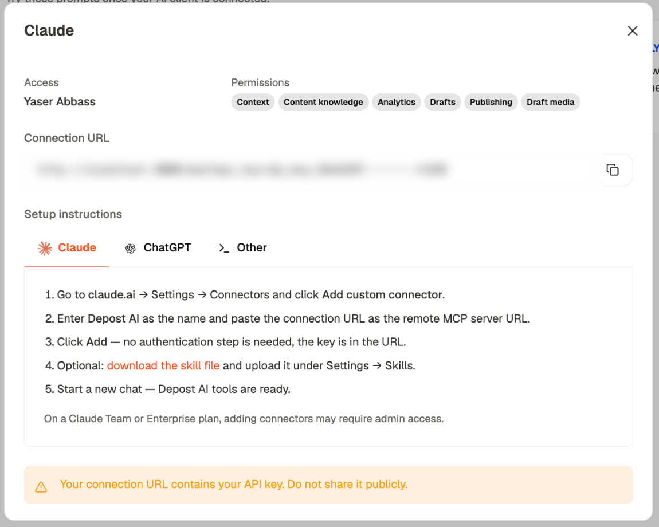Select the Publishing permission chip
659x527 pixels.
pyautogui.click(x=491, y=102)
